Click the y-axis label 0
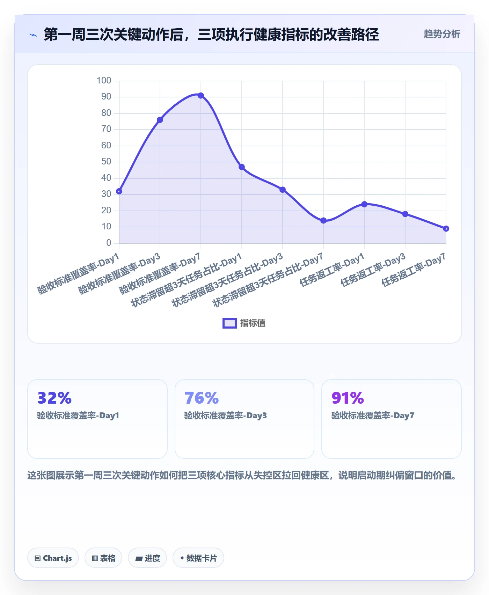Viewport: 489px width, 595px height. pos(109,243)
